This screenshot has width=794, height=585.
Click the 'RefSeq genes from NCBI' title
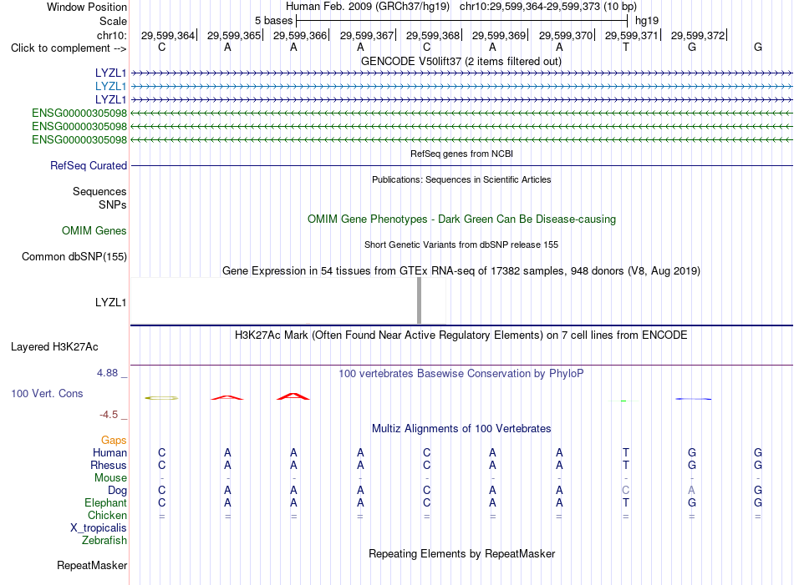pyautogui.click(x=461, y=154)
